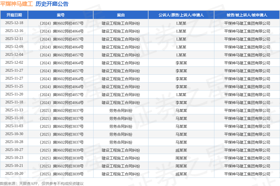Click defendant 平煤神马建工集团有限公司 in the 2025-10-30 row
This screenshot has height=186, width=280.
[x=247, y=134]
